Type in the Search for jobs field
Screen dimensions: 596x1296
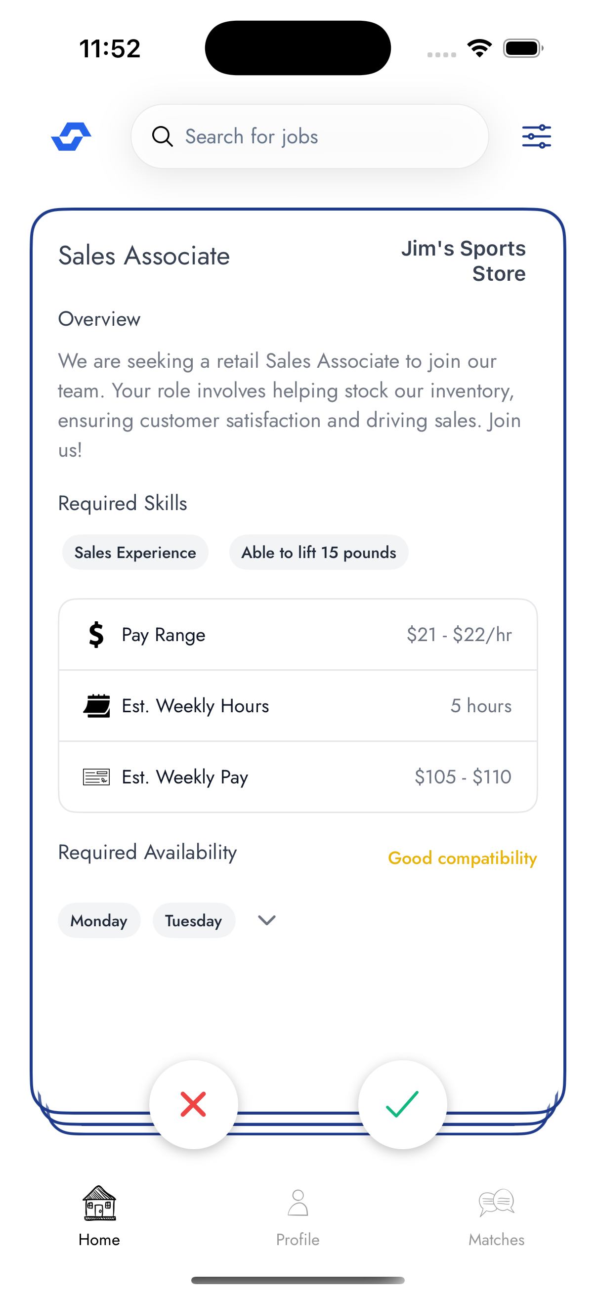pos(322,136)
